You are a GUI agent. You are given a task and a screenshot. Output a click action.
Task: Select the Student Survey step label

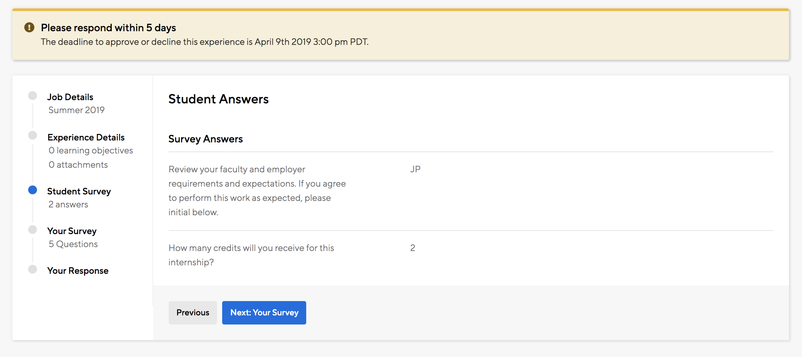click(79, 191)
